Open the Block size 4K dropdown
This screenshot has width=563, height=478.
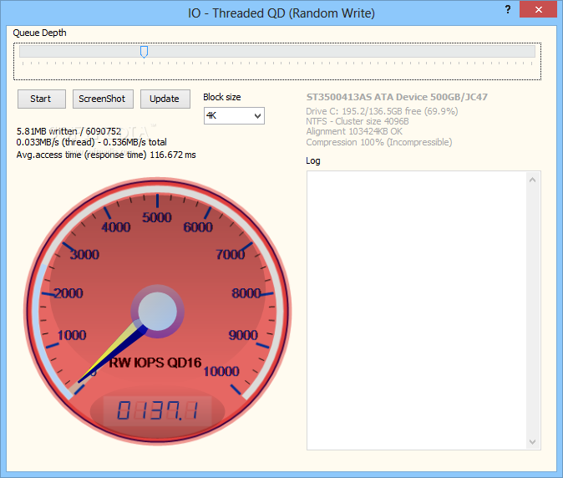click(234, 115)
